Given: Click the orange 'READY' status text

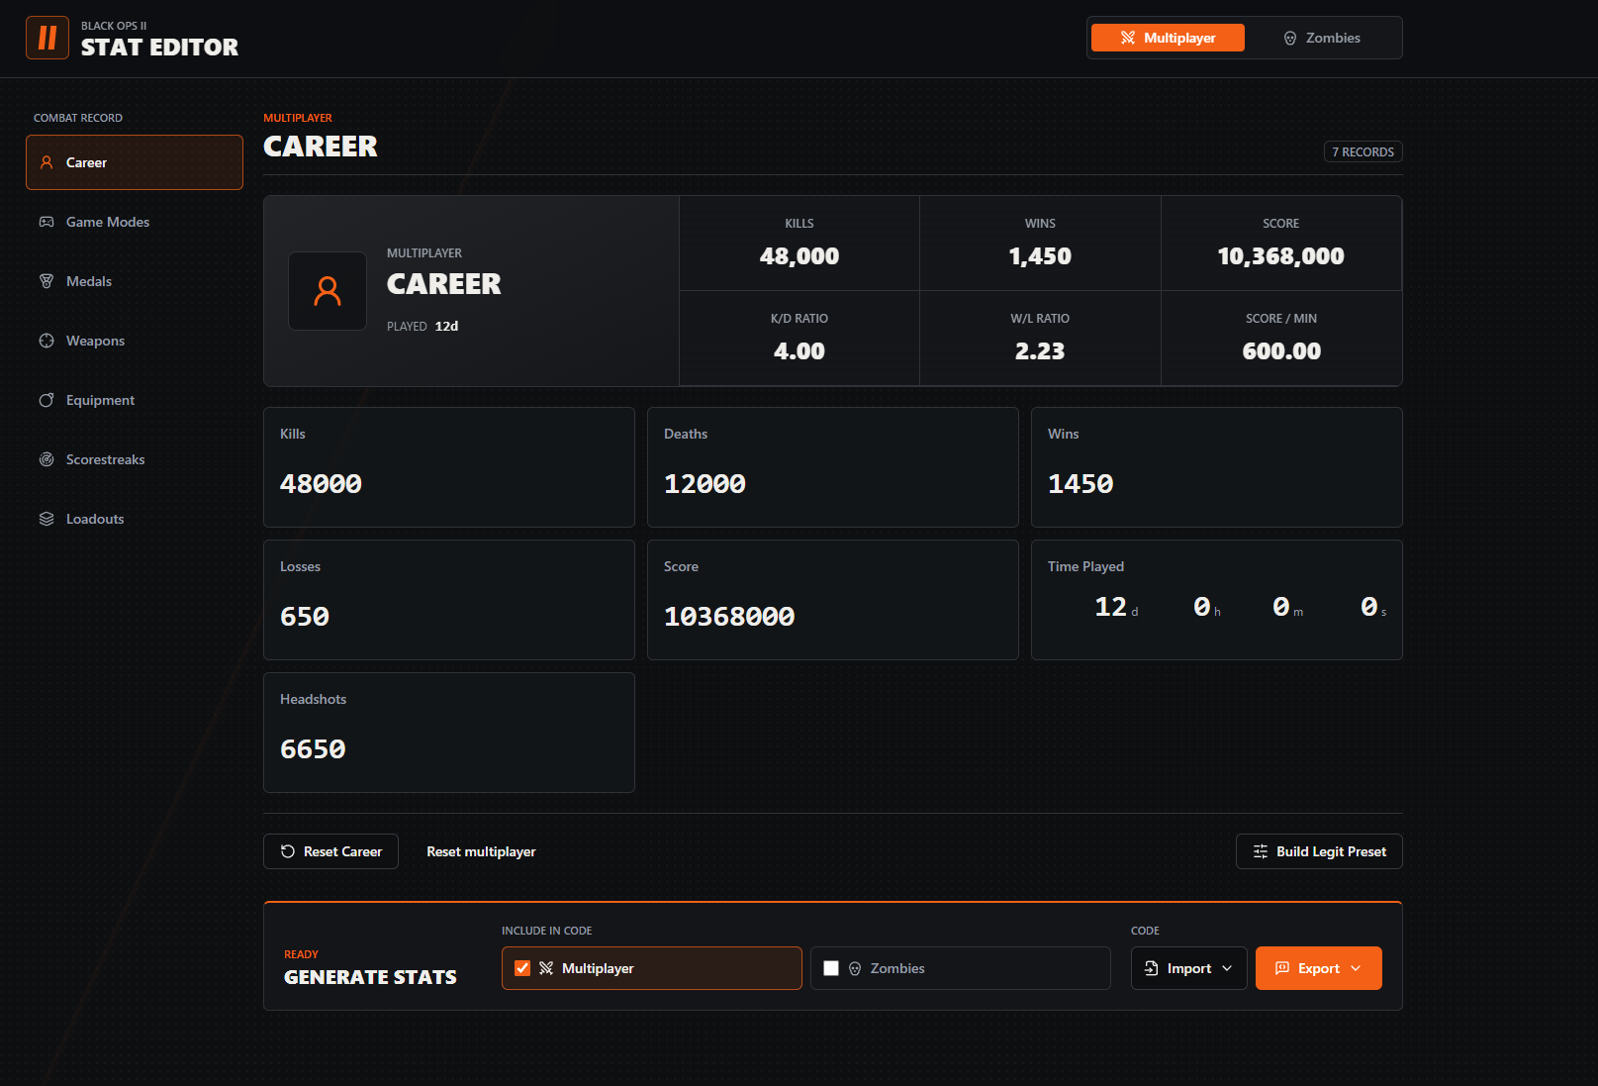Looking at the screenshot, I should (x=301, y=954).
